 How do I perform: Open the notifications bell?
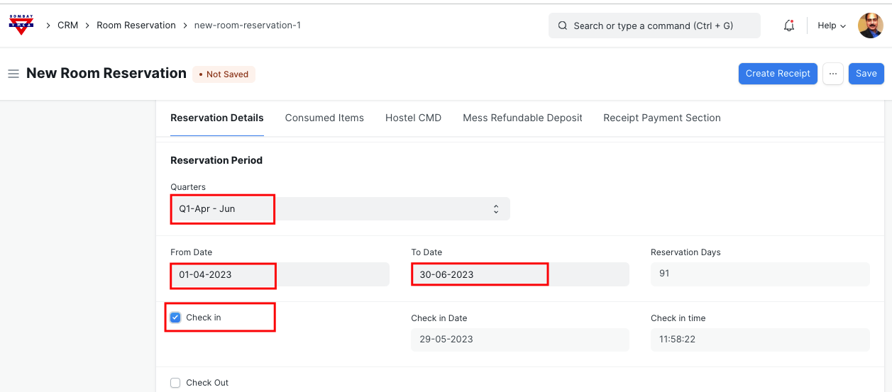pos(788,26)
